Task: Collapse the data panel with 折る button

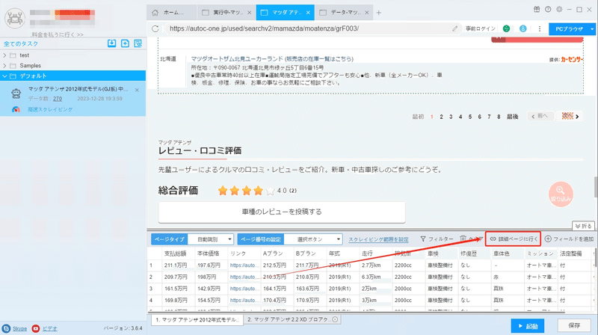Action: pyautogui.click(x=583, y=226)
